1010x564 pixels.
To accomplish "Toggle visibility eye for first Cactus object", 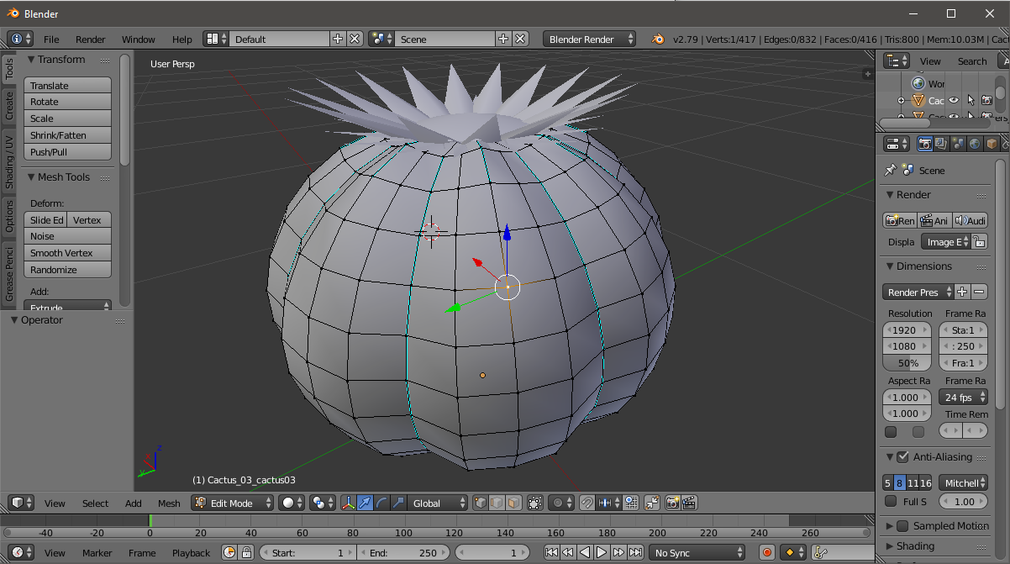I will click(954, 100).
